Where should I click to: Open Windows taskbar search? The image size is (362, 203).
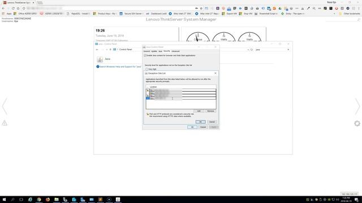tap(12, 200)
